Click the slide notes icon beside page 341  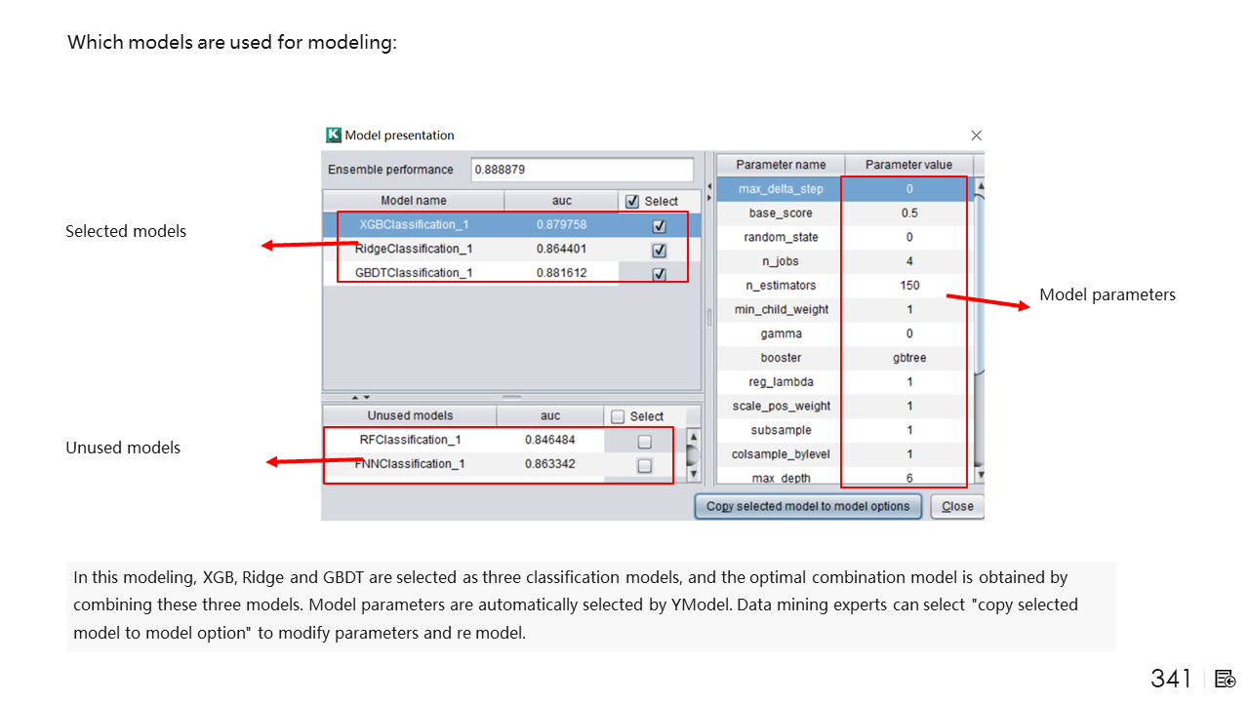tap(1226, 679)
